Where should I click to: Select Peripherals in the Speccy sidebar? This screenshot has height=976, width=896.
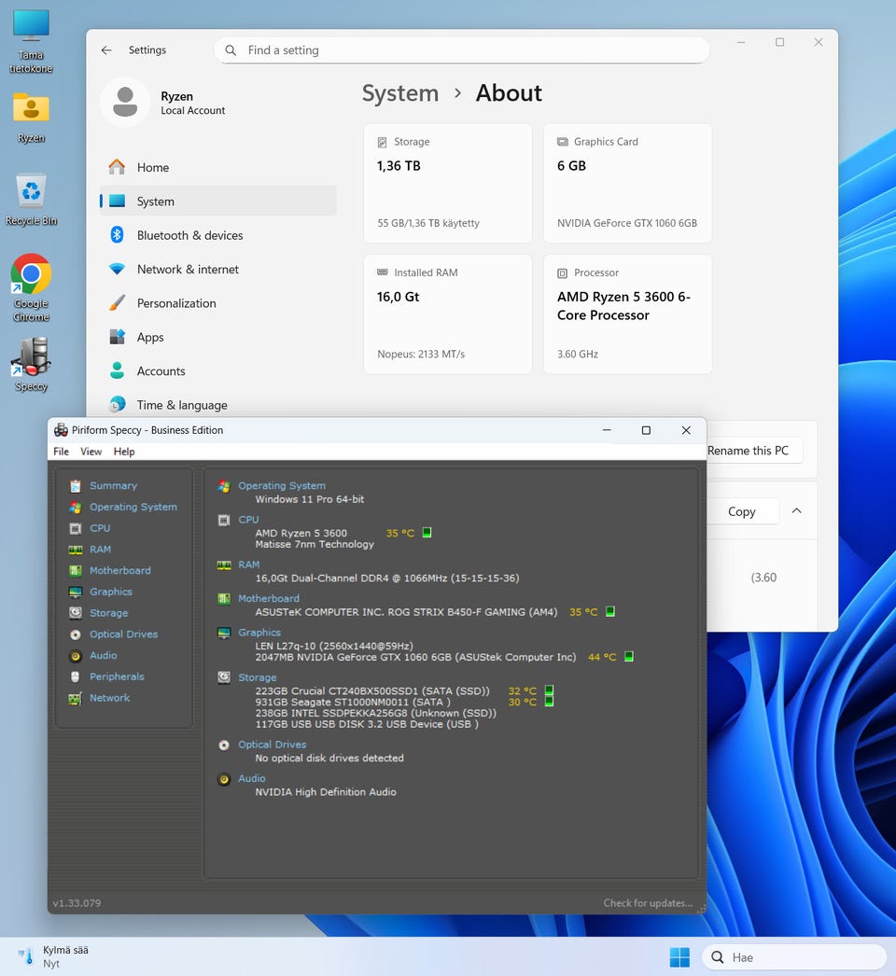pyautogui.click(x=117, y=676)
